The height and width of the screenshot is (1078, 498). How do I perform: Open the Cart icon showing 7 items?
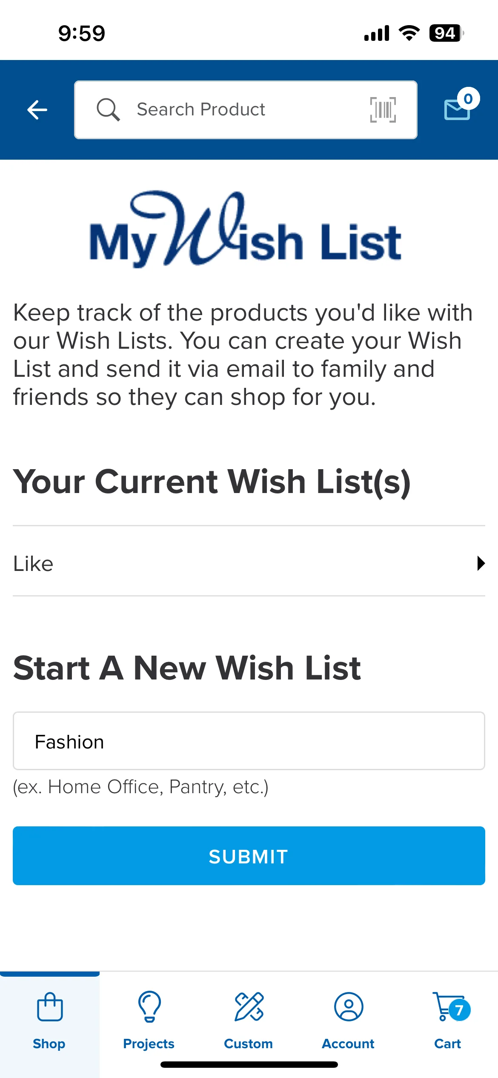(x=451, y=1007)
